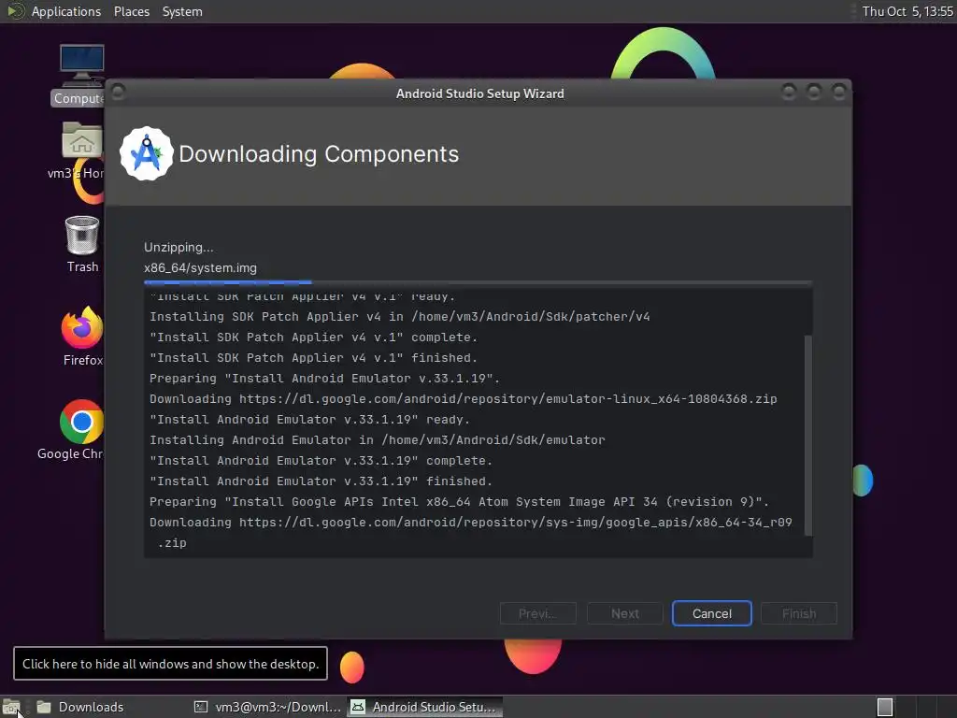The width and height of the screenshot is (957, 718).
Task: Click the Cancel button in Setup Wizard
Action: pos(711,613)
